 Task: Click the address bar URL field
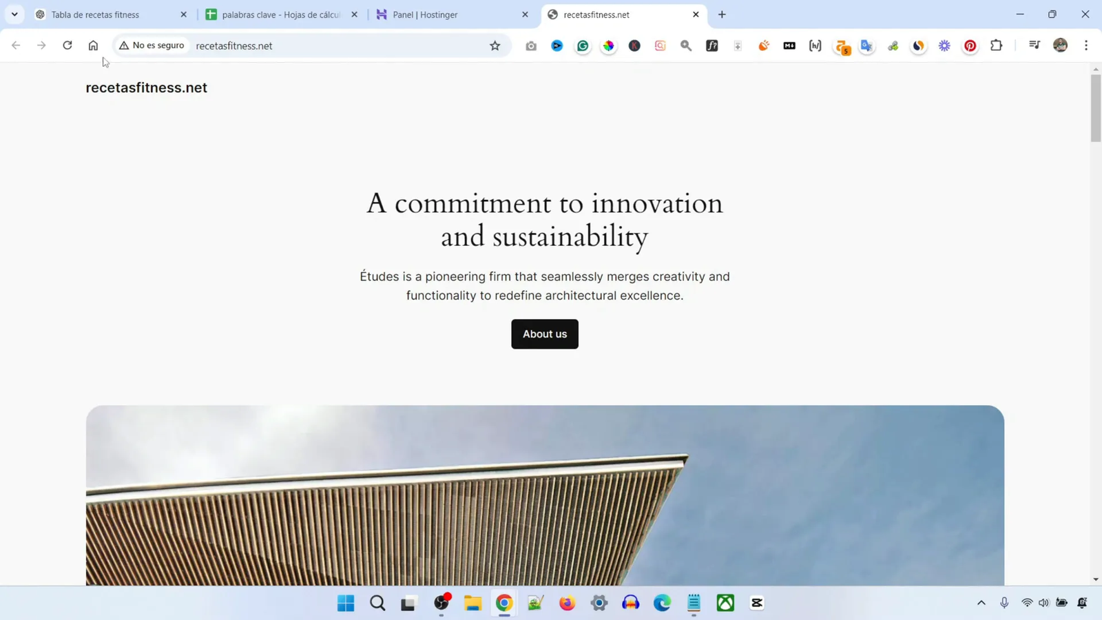click(337, 45)
